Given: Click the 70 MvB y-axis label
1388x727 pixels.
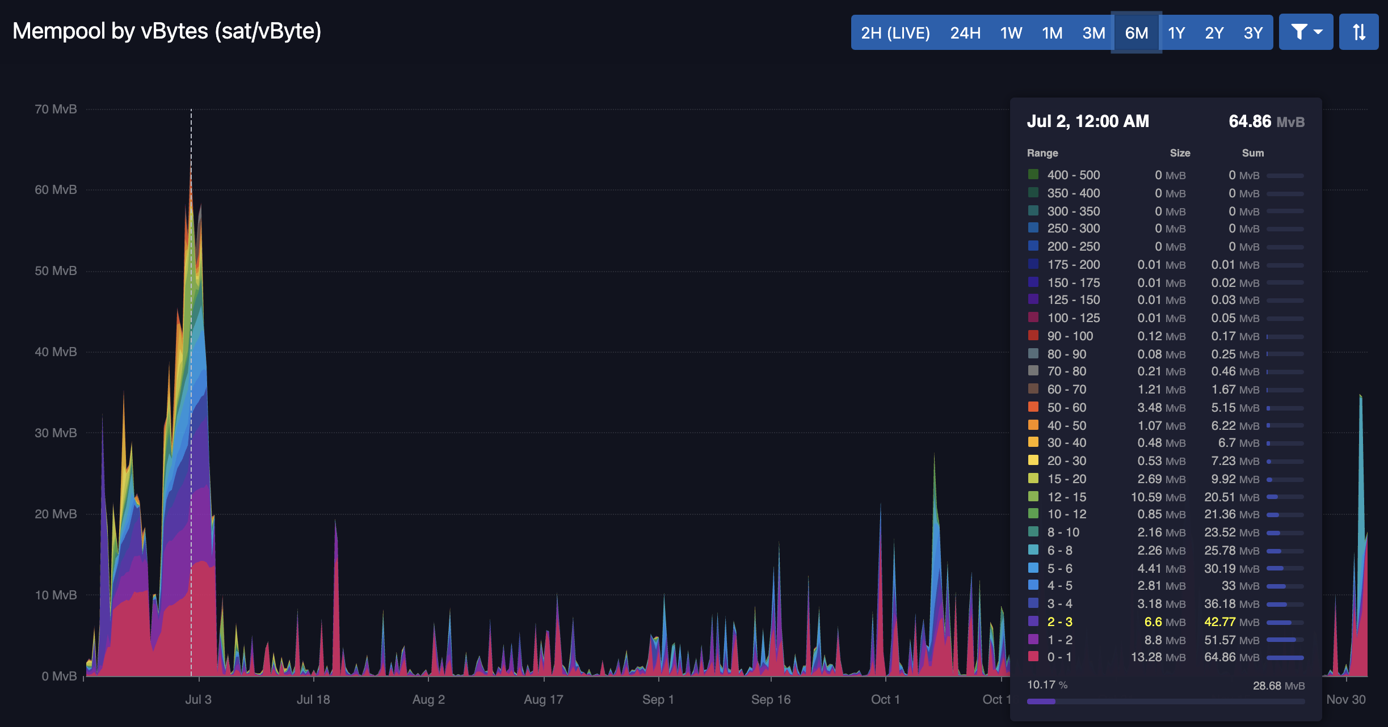Looking at the screenshot, I should 56,109.
